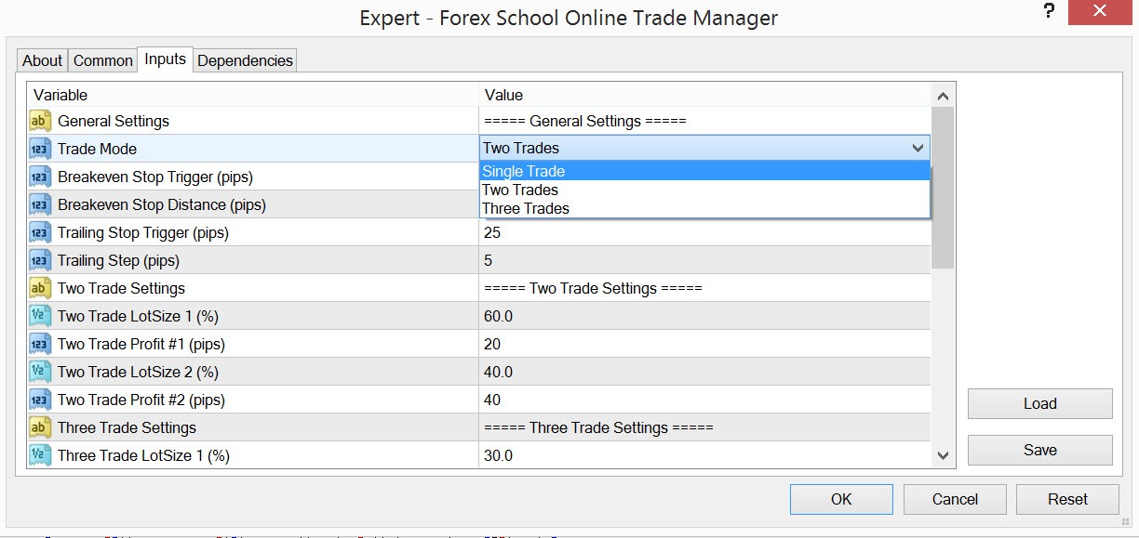Choose Three Trades from the dropdown list
This screenshot has height=538, width=1139.
pos(704,208)
